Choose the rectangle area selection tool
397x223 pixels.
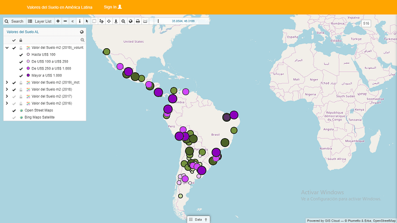point(94,21)
